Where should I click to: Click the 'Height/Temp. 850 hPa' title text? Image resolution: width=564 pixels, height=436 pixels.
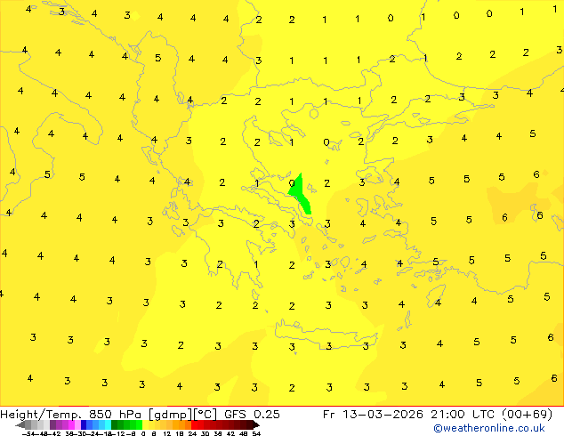pyautogui.click(x=71, y=415)
